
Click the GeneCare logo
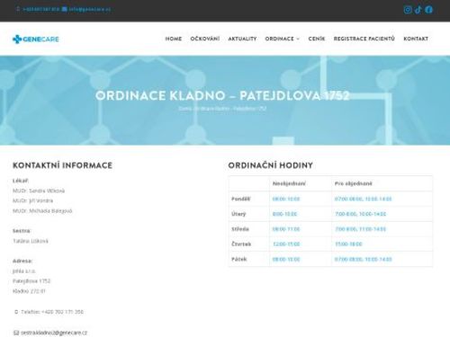click(36, 39)
